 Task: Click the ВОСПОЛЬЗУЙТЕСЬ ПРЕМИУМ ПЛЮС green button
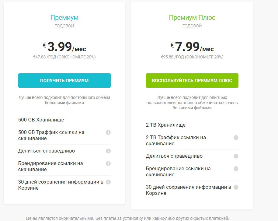pyautogui.click(x=192, y=80)
